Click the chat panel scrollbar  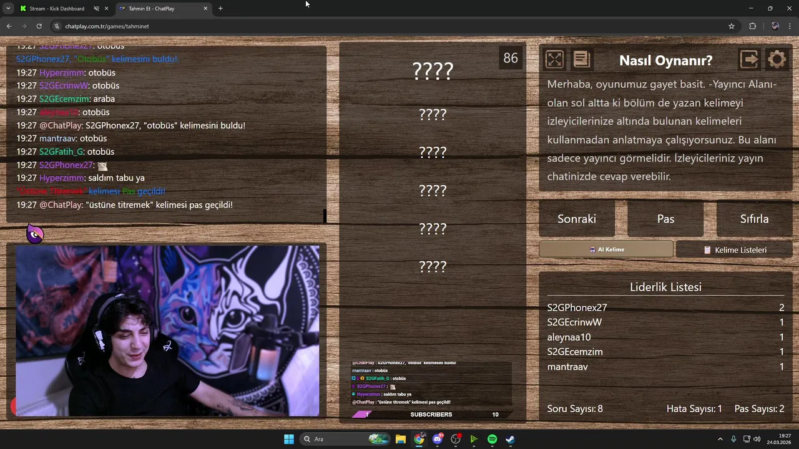tap(324, 216)
